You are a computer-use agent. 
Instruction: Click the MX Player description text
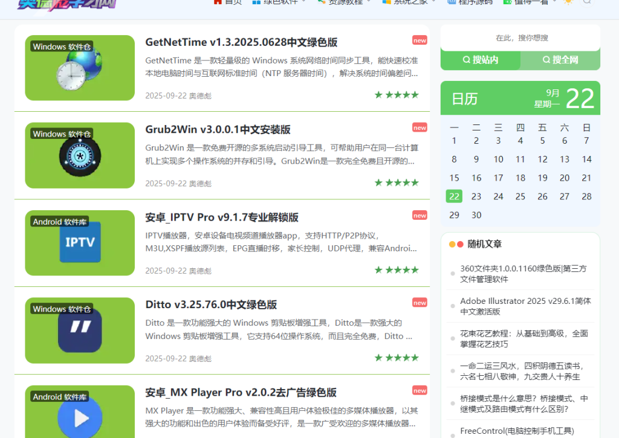point(282,417)
